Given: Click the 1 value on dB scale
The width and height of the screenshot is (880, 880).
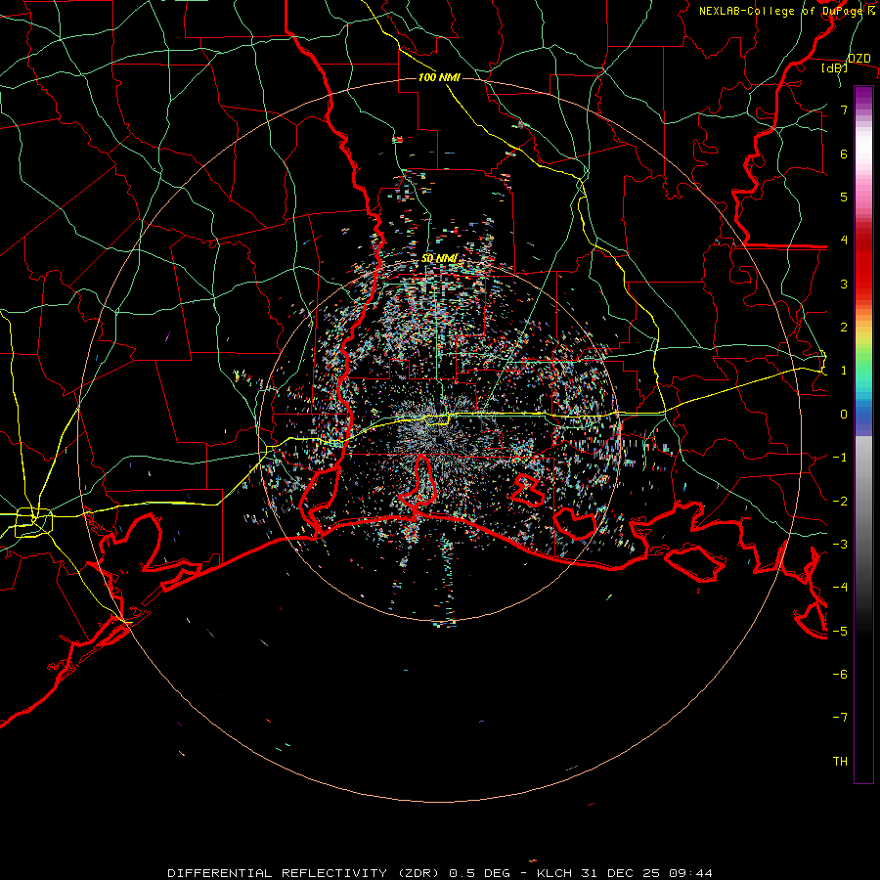Looking at the screenshot, I should pyautogui.click(x=844, y=371).
